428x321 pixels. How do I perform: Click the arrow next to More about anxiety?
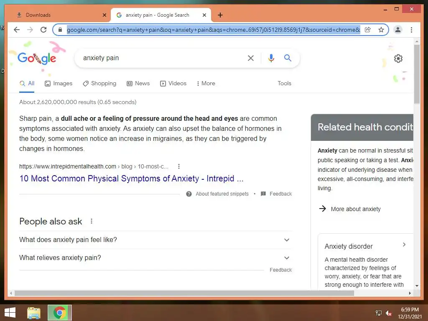(323, 209)
